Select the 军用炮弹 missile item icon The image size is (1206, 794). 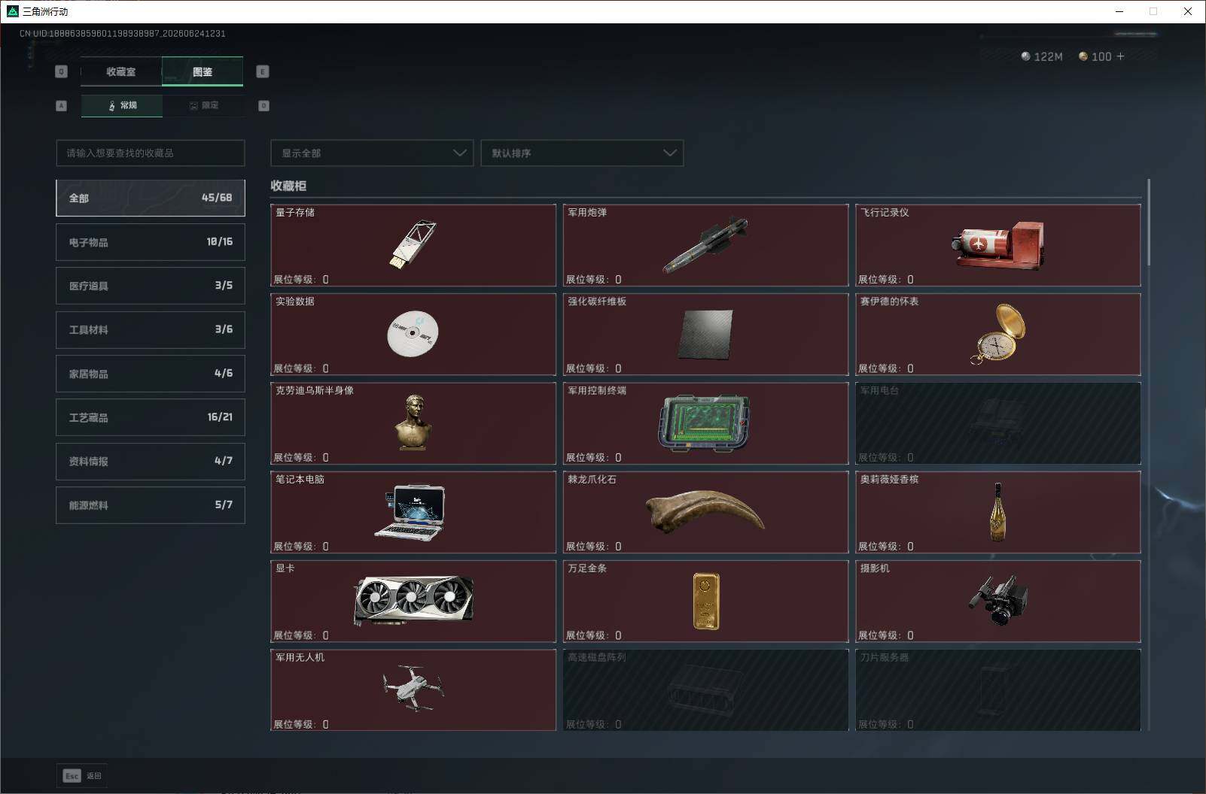click(x=705, y=245)
